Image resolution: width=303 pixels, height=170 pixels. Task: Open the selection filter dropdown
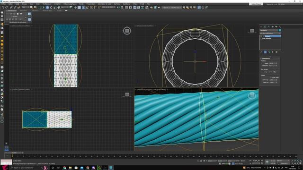point(25,8)
